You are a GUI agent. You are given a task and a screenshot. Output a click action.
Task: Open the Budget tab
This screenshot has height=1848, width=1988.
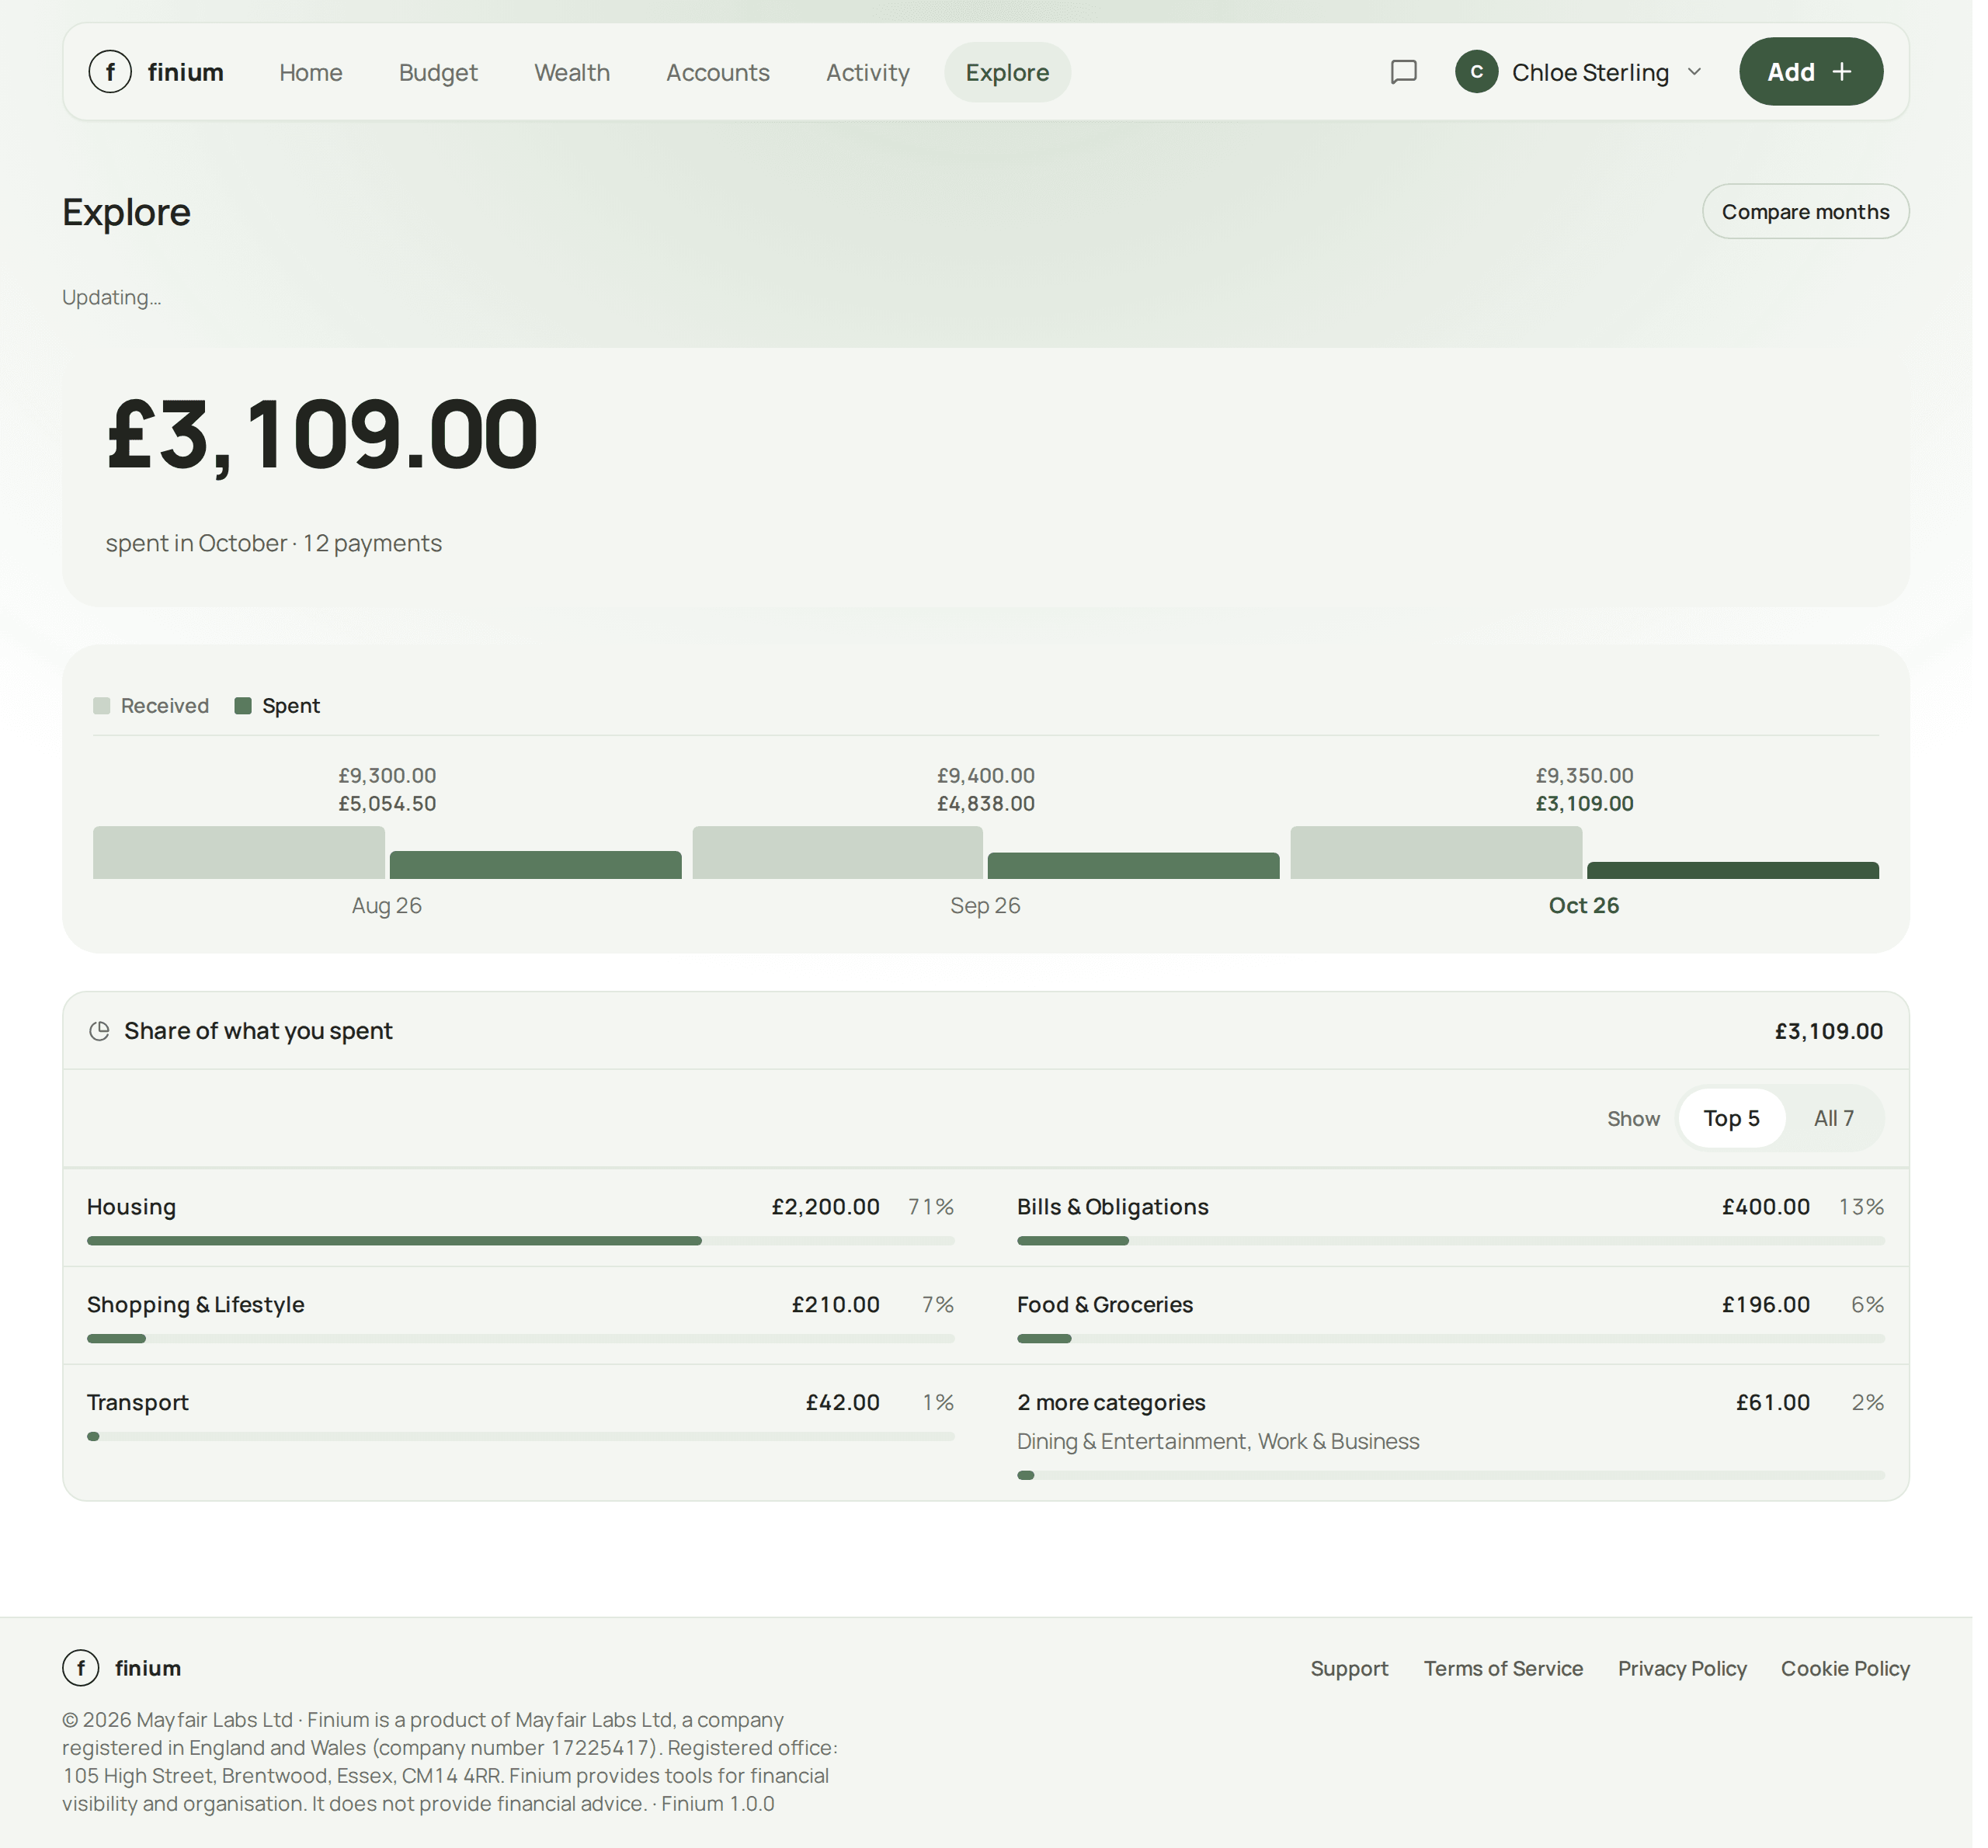[x=438, y=72]
